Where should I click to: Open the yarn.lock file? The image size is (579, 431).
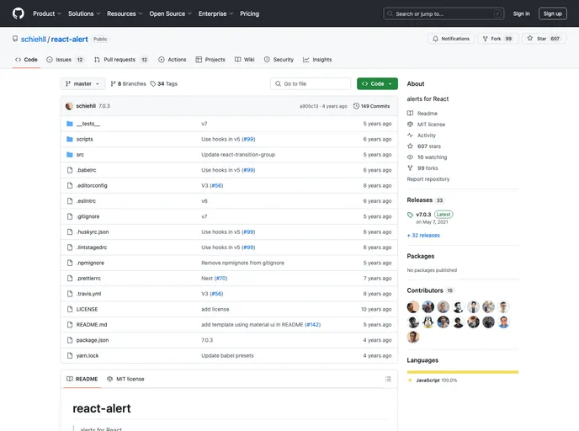pyautogui.click(x=88, y=356)
